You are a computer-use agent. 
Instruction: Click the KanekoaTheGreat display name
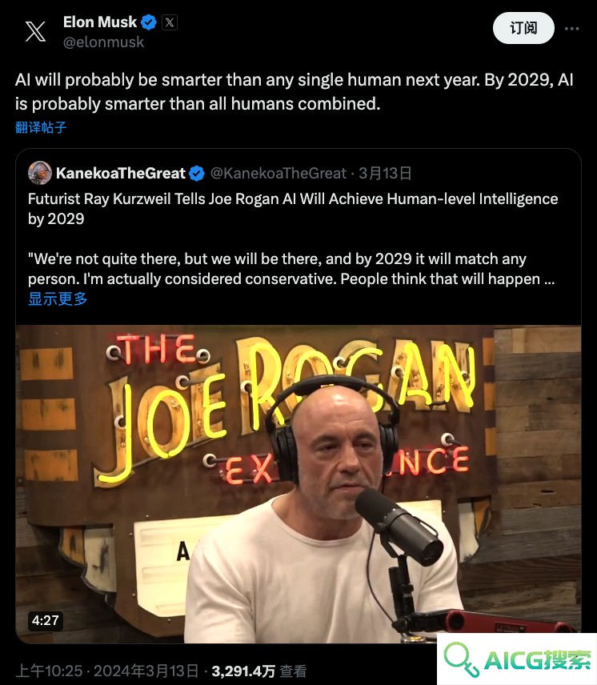(121, 174)
